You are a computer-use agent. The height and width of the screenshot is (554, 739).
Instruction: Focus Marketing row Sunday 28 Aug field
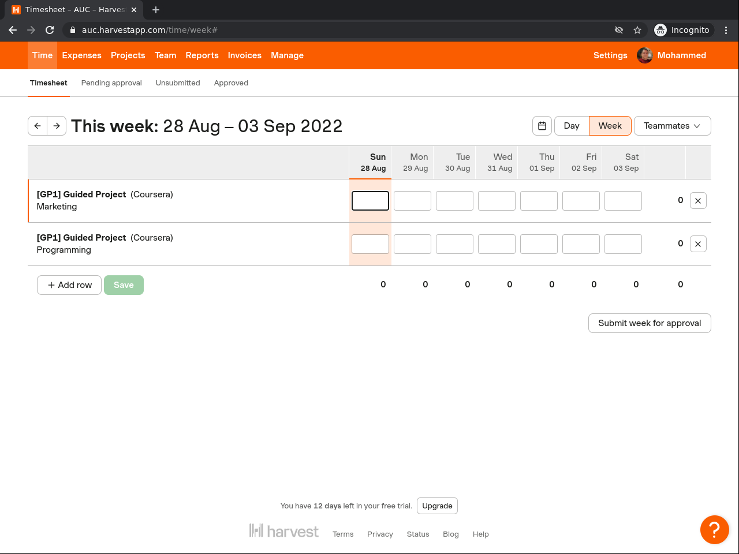370,201
